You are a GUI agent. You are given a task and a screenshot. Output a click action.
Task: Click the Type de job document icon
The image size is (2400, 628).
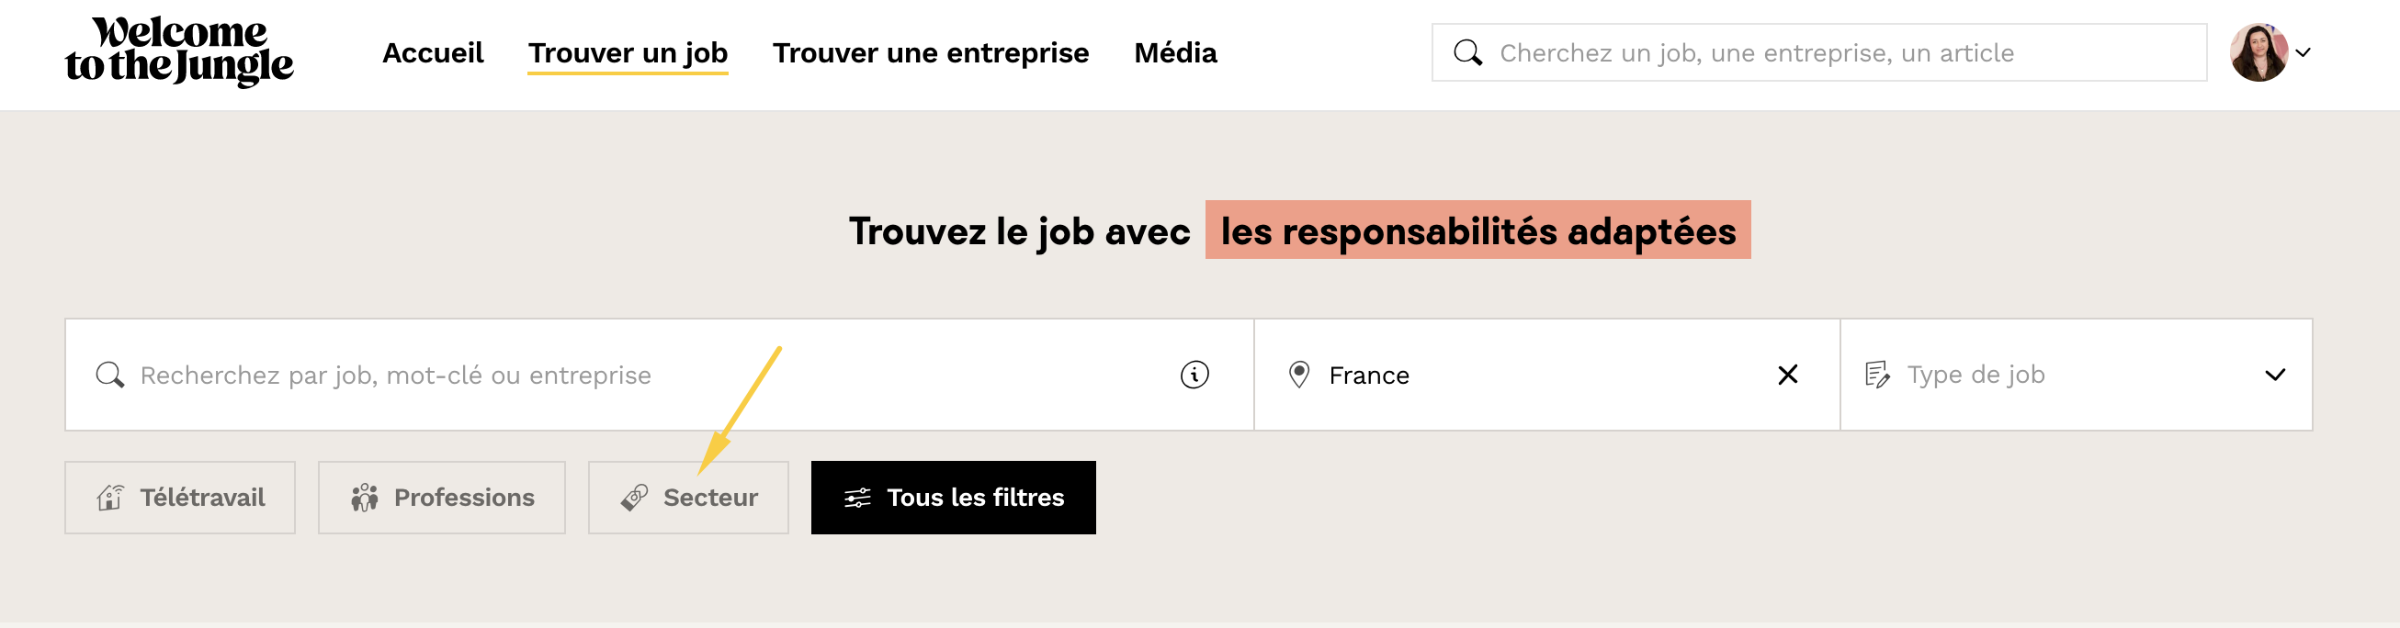point(1876,375)
